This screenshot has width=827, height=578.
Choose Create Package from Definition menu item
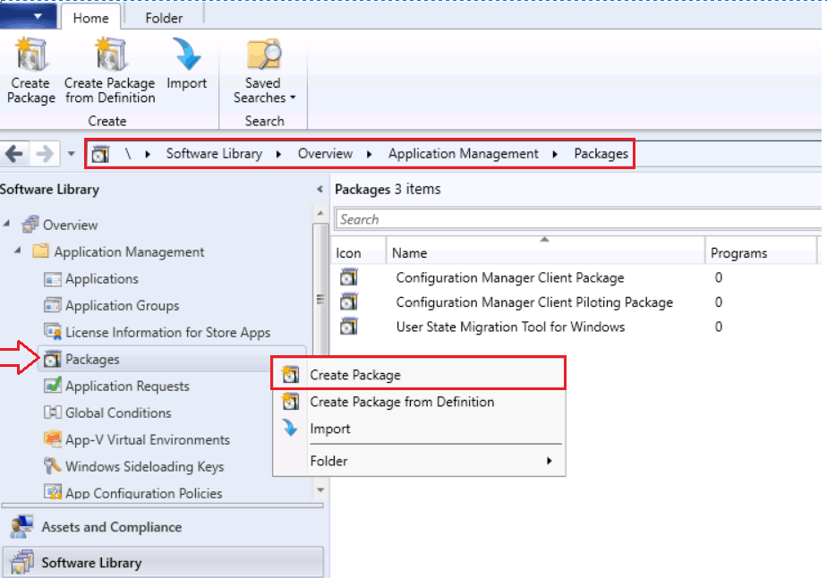(418, 402)
